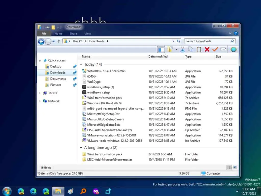261x196 pixels.
Task: Select the VMware-tools-windows iso file
Action: (x=114, y=141)
